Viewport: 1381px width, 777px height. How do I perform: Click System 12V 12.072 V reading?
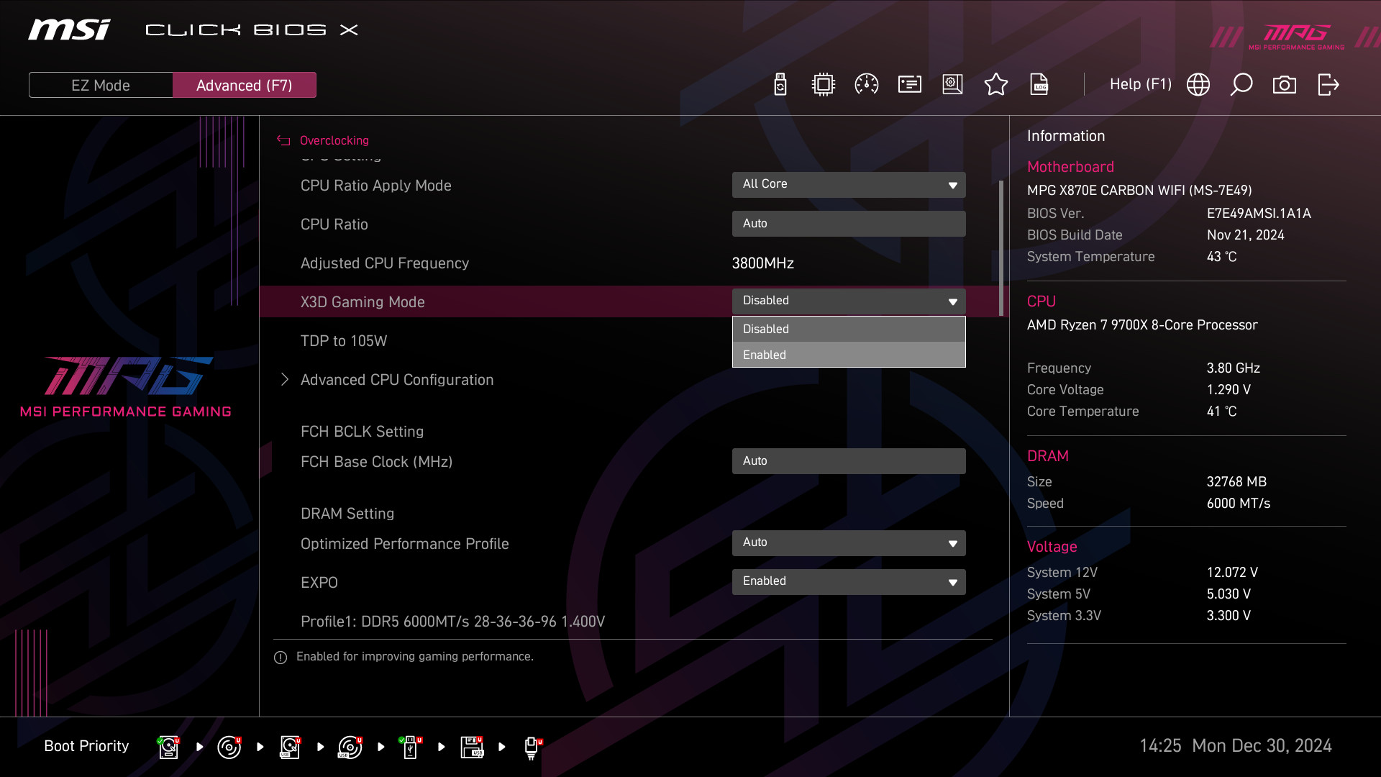pyautogui.click(x=1232, y=573)
